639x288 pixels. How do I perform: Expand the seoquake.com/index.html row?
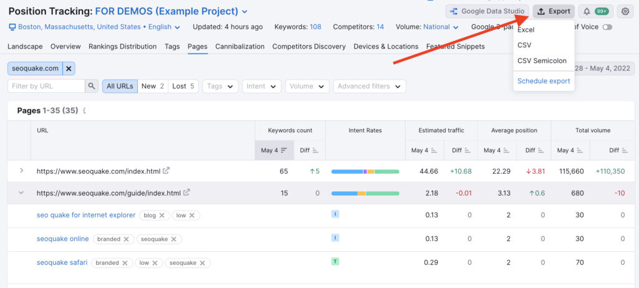click(x=21, y=171)
